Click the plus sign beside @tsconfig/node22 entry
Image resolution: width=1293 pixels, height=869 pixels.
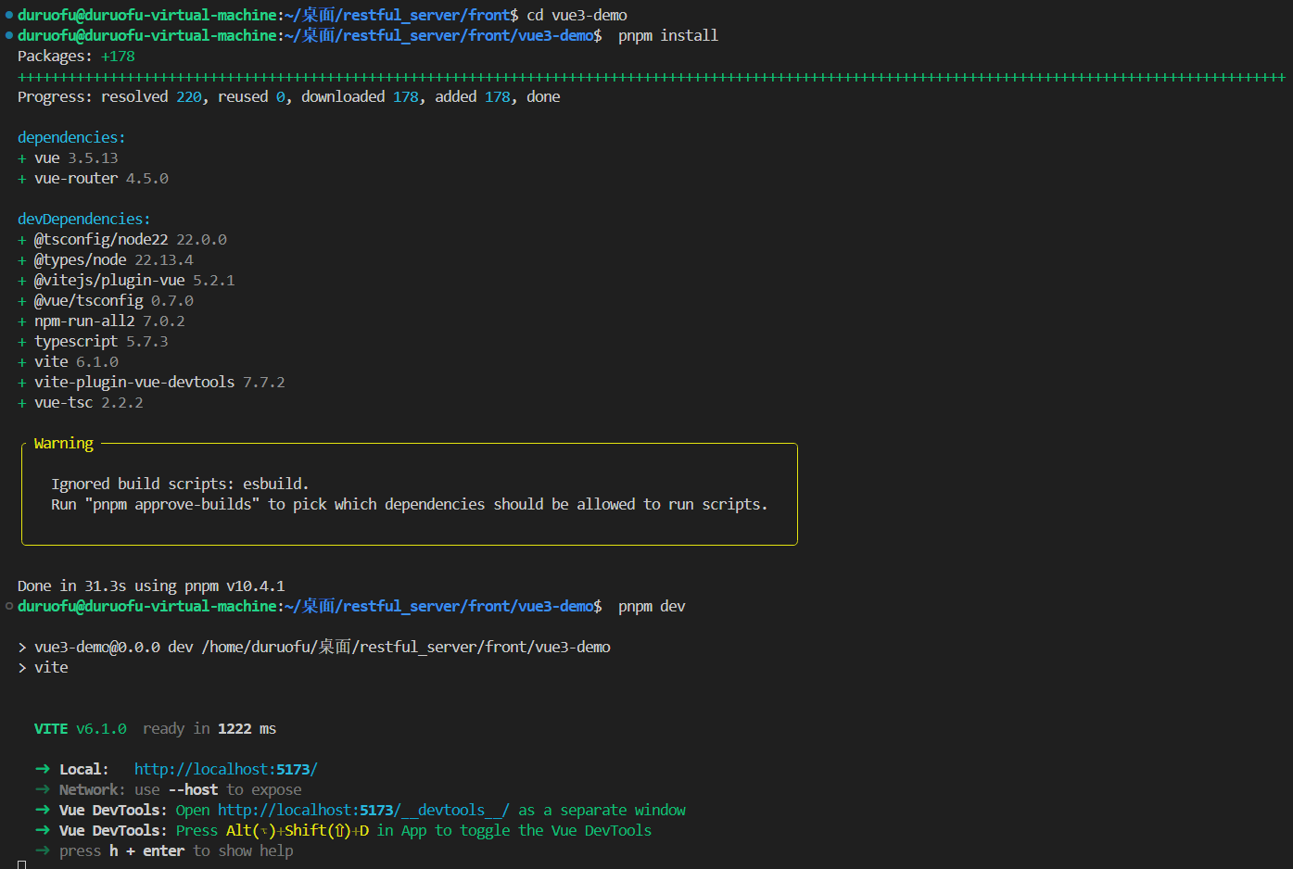(22, 241)
